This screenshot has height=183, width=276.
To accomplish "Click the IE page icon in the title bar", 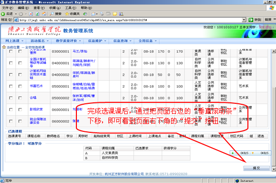I will tap(2, 2).
